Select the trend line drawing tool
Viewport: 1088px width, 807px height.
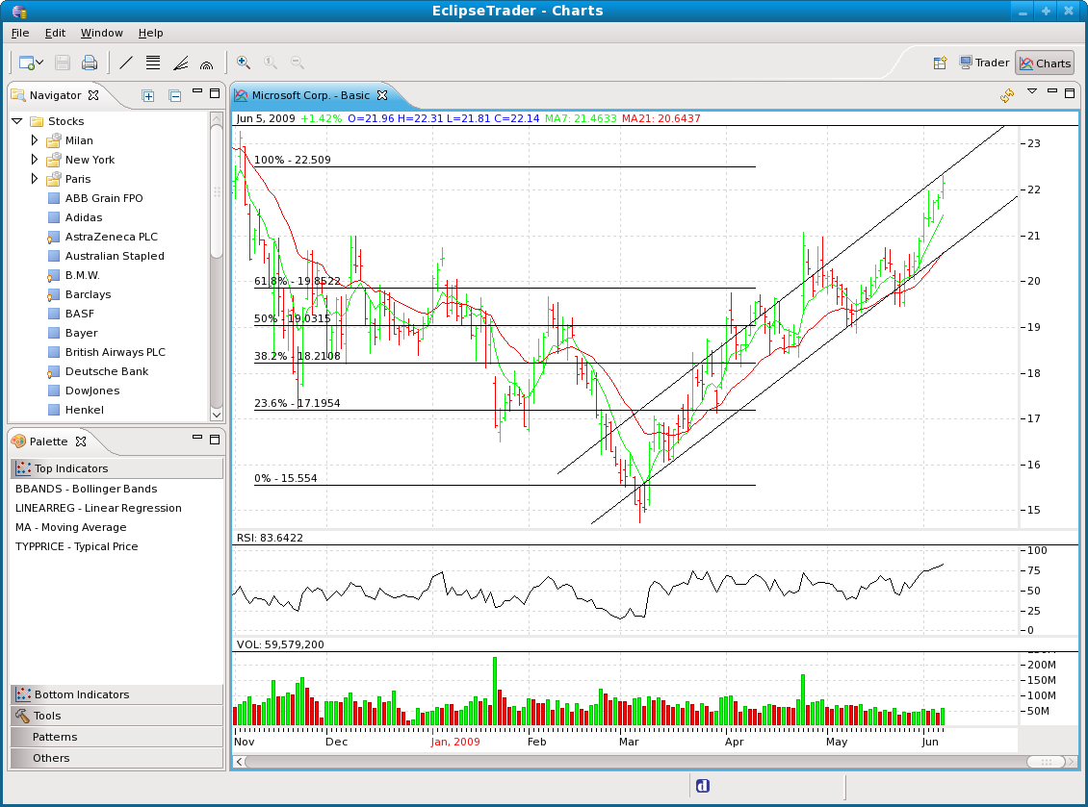[126, 63]
